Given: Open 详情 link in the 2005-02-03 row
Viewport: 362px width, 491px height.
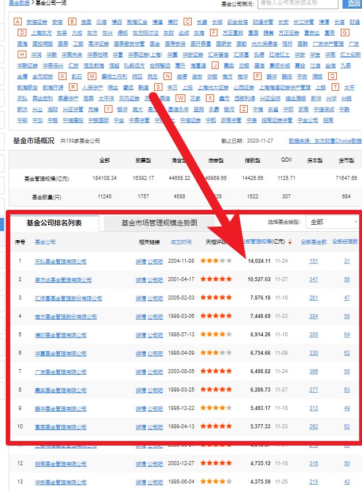Looking at the screenshot, I should tap(141, 298).
